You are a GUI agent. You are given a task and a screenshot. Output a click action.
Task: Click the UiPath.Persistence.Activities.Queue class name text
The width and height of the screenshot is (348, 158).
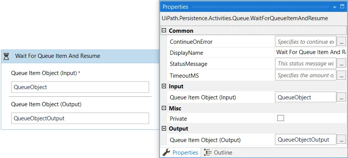click(245, 18)
